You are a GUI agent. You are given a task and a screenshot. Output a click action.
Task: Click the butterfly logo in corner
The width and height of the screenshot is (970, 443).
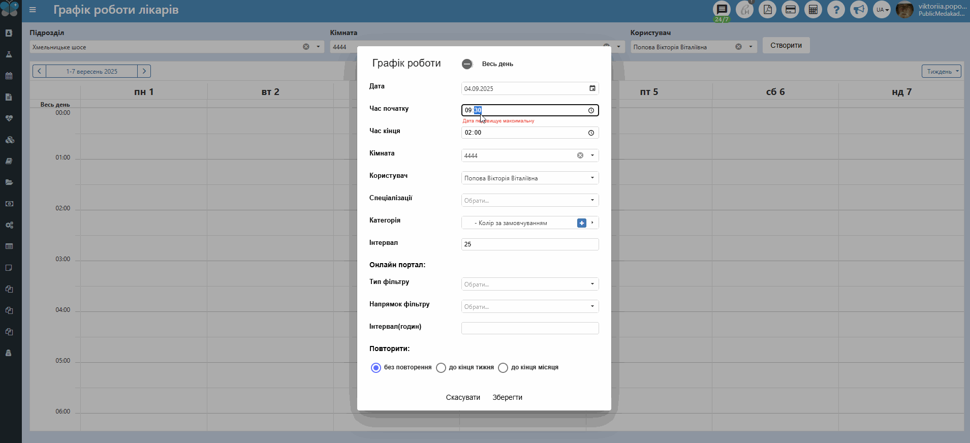coord(10,9)
